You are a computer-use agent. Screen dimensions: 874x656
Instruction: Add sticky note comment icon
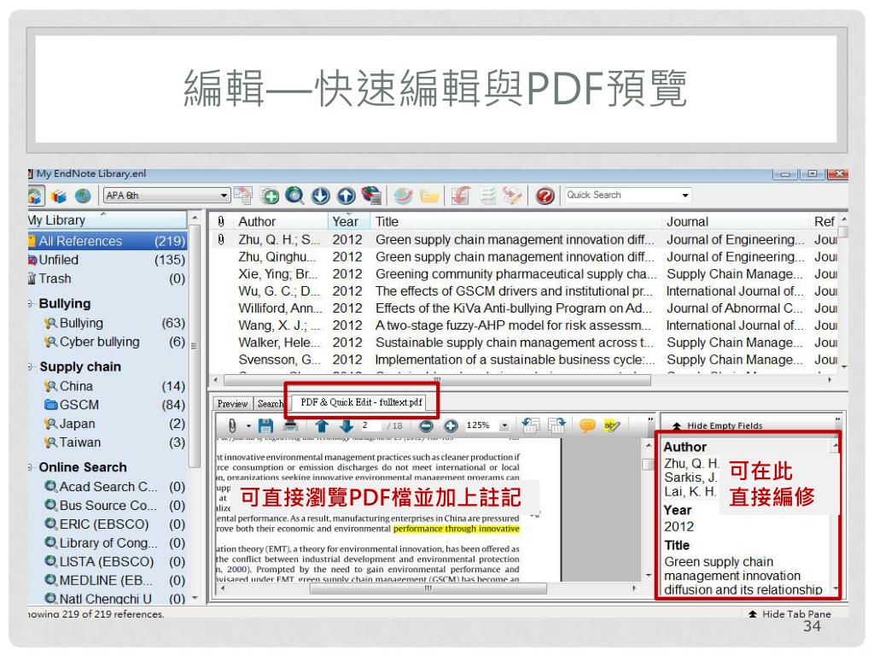[587, 425]
